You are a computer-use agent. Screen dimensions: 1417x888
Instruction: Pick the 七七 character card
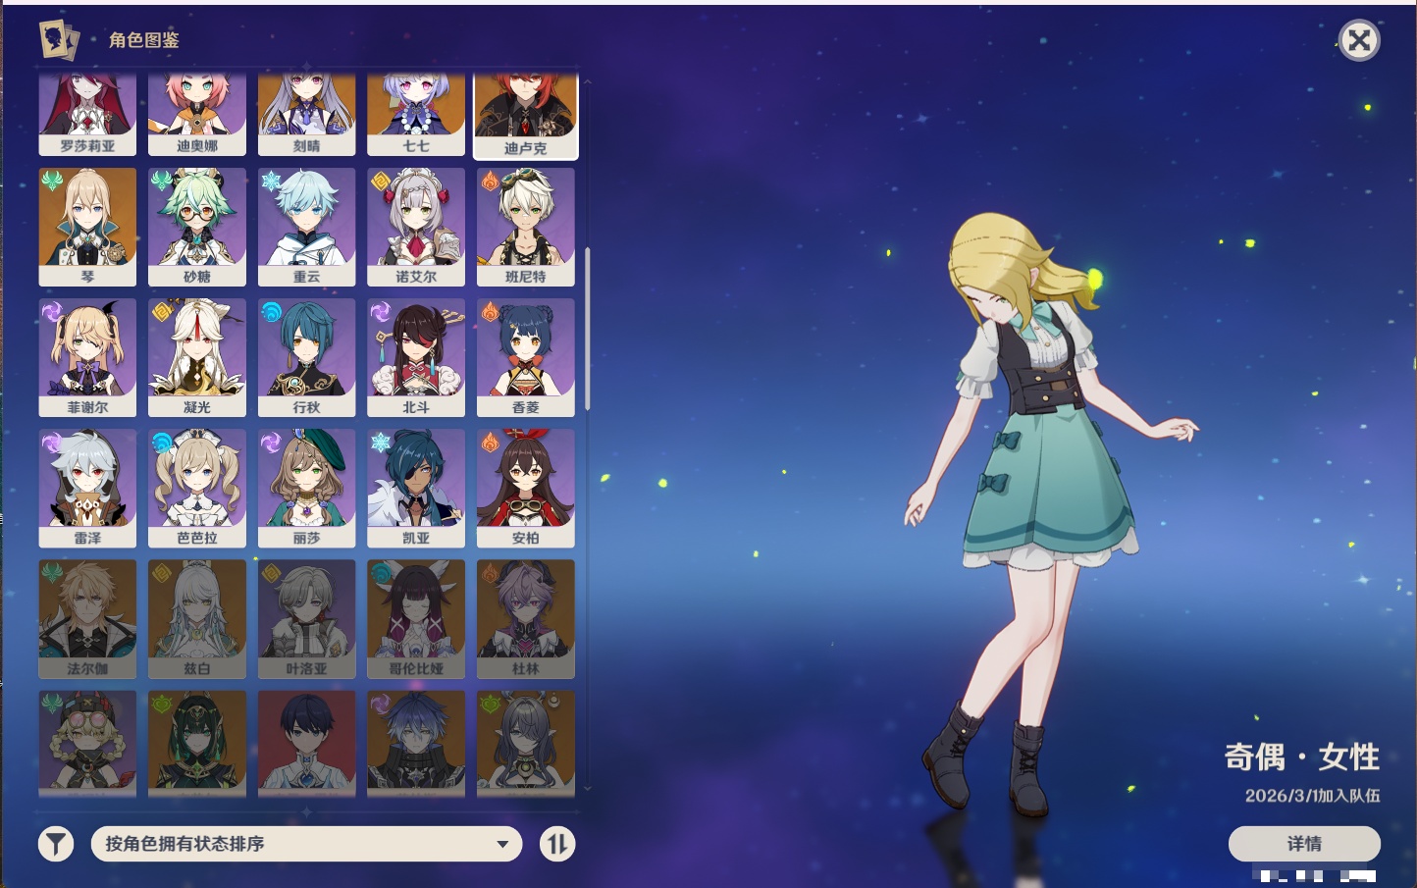(x=416, y=114)
